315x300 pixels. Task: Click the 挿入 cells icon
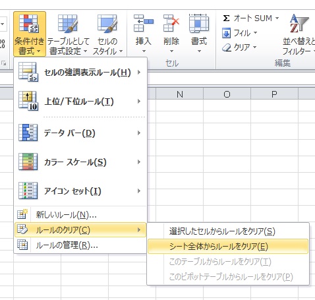(x=144, y=23)
